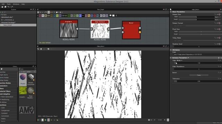Collapse the Attributes section

pyautogui.click(x=171, y=50)
